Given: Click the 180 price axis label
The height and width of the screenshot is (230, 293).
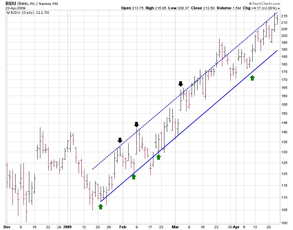Looking at the screenshot, I should tap(284, 64).
